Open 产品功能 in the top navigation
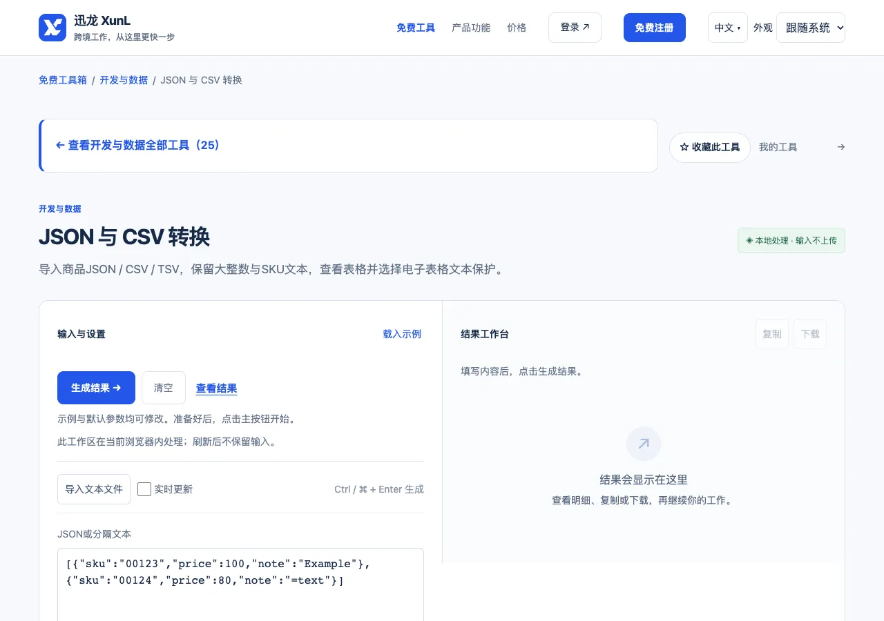The height and width of the screenshot is (621, 884). click(471, 28)
